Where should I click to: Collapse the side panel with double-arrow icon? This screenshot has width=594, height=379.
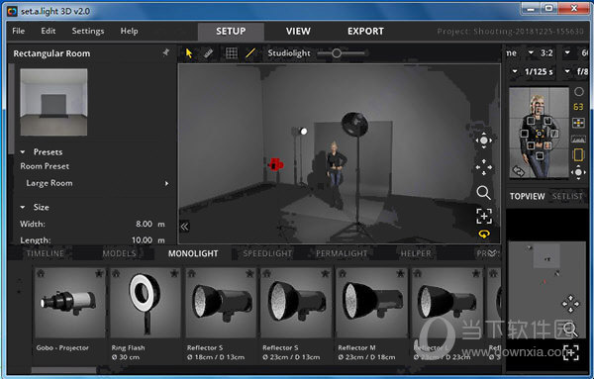pyautogui.click(x=184, y=227)
